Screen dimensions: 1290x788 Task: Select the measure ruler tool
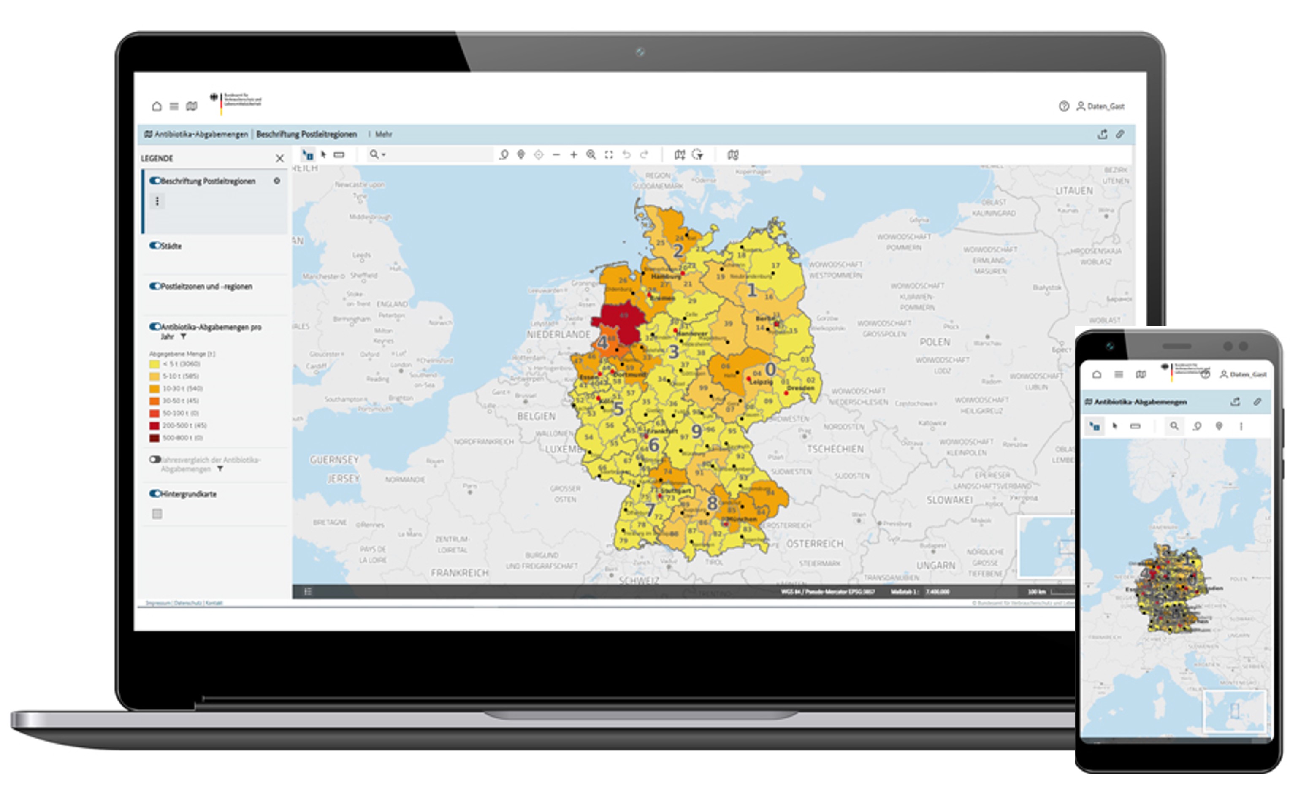pos(339,155)
